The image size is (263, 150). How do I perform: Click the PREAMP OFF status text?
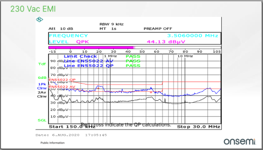[158, 28]
